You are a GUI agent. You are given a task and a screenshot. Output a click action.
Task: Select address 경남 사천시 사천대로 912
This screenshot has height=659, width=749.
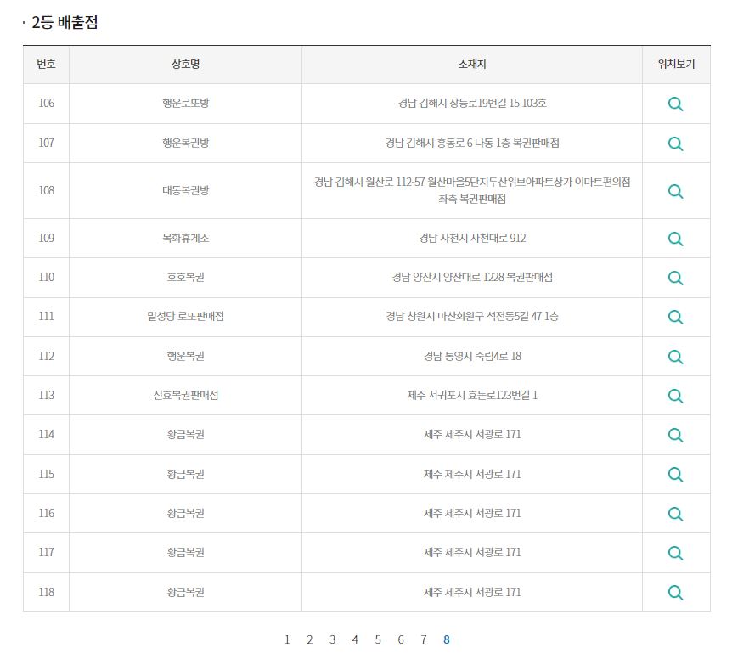tap(472, 238)
